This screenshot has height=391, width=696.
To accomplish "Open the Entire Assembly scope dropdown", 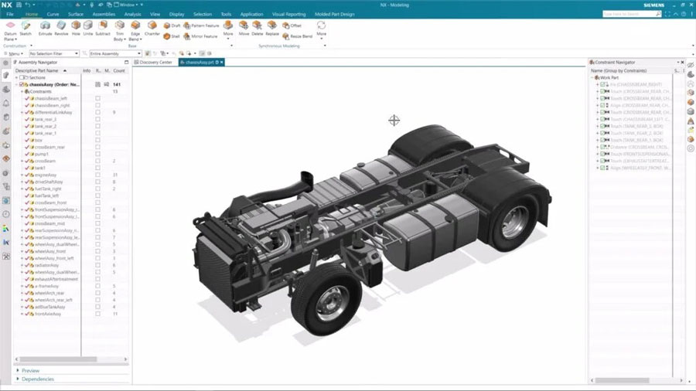I will (115, 53).
